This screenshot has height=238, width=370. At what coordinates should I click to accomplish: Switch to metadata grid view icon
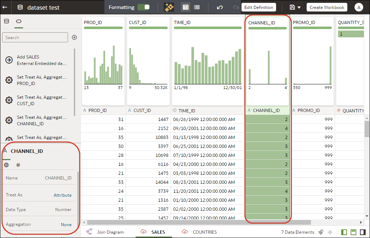[185, 7]
